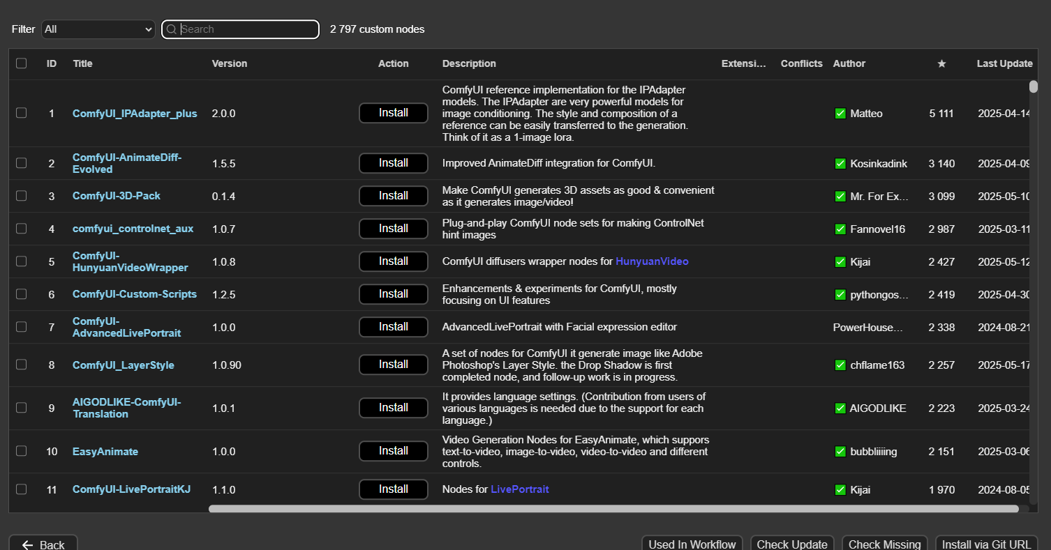
Task: Check the EasyAnimate row checkbox
Action: [x=22, y=451]
